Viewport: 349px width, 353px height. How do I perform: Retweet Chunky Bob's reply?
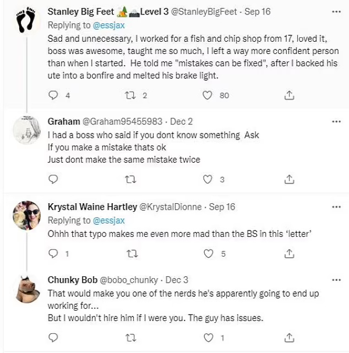[x=131, y=337]
